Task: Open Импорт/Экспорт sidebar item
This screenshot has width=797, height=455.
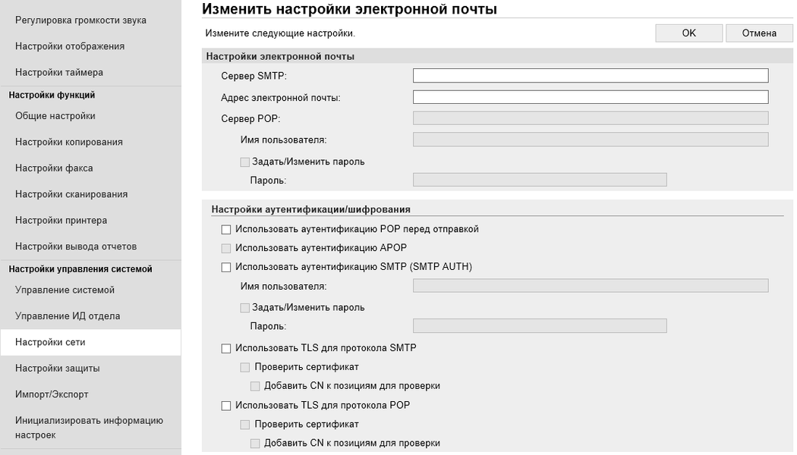Action: pyautogui.click(x=52, y=394)
